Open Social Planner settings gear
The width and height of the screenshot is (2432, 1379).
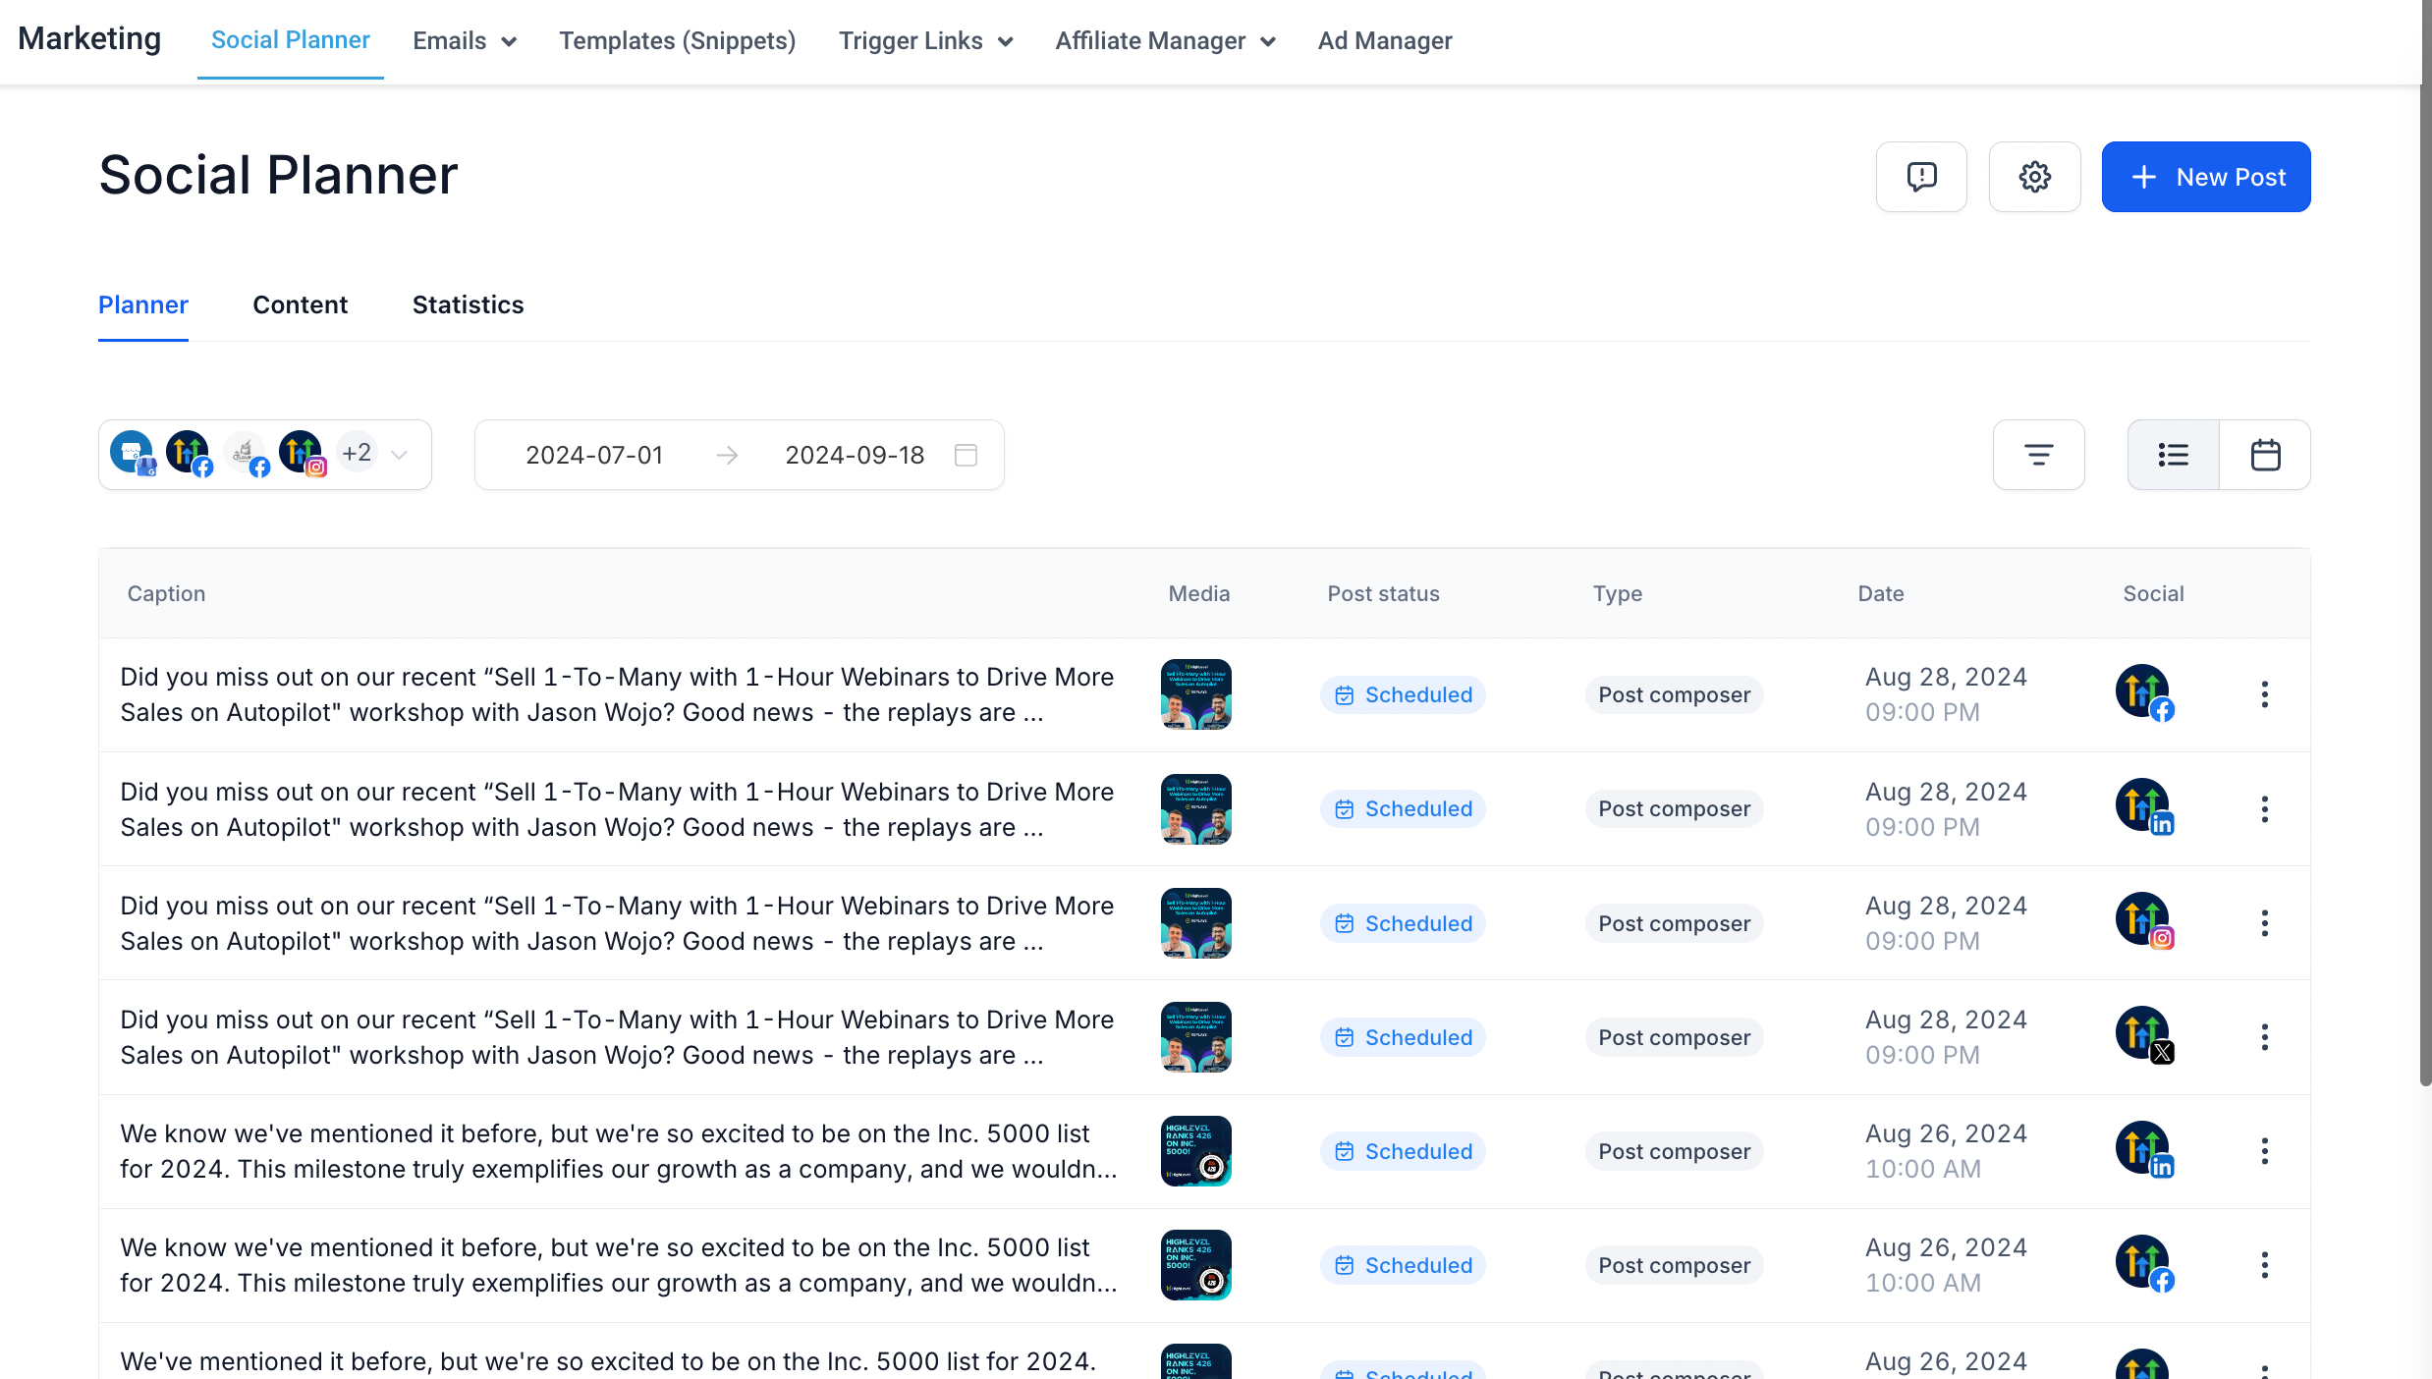point(2034,177)
